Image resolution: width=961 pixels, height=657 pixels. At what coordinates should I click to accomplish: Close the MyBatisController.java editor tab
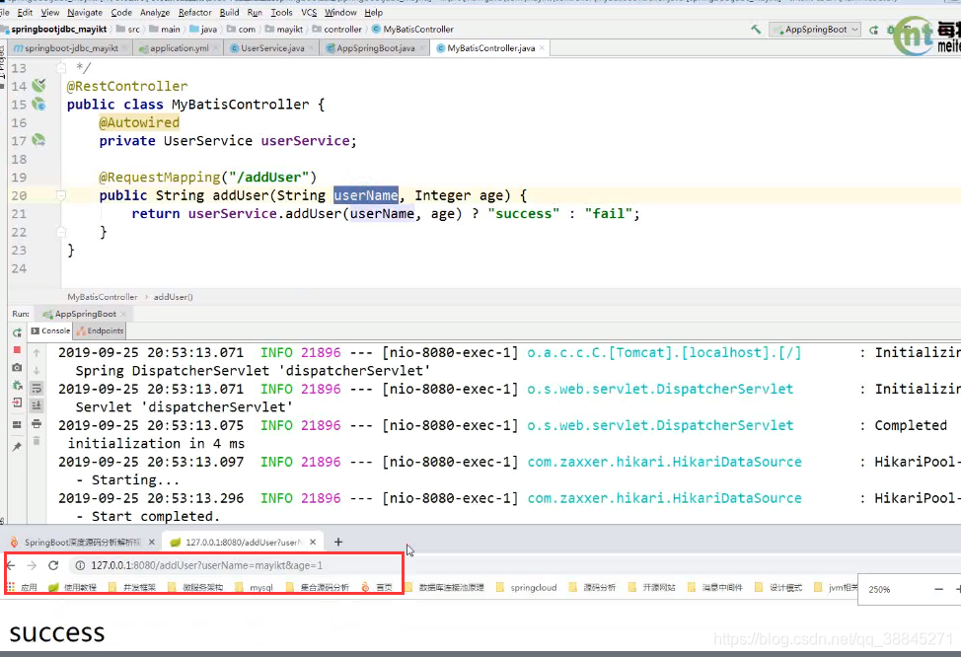coord(542,47)
